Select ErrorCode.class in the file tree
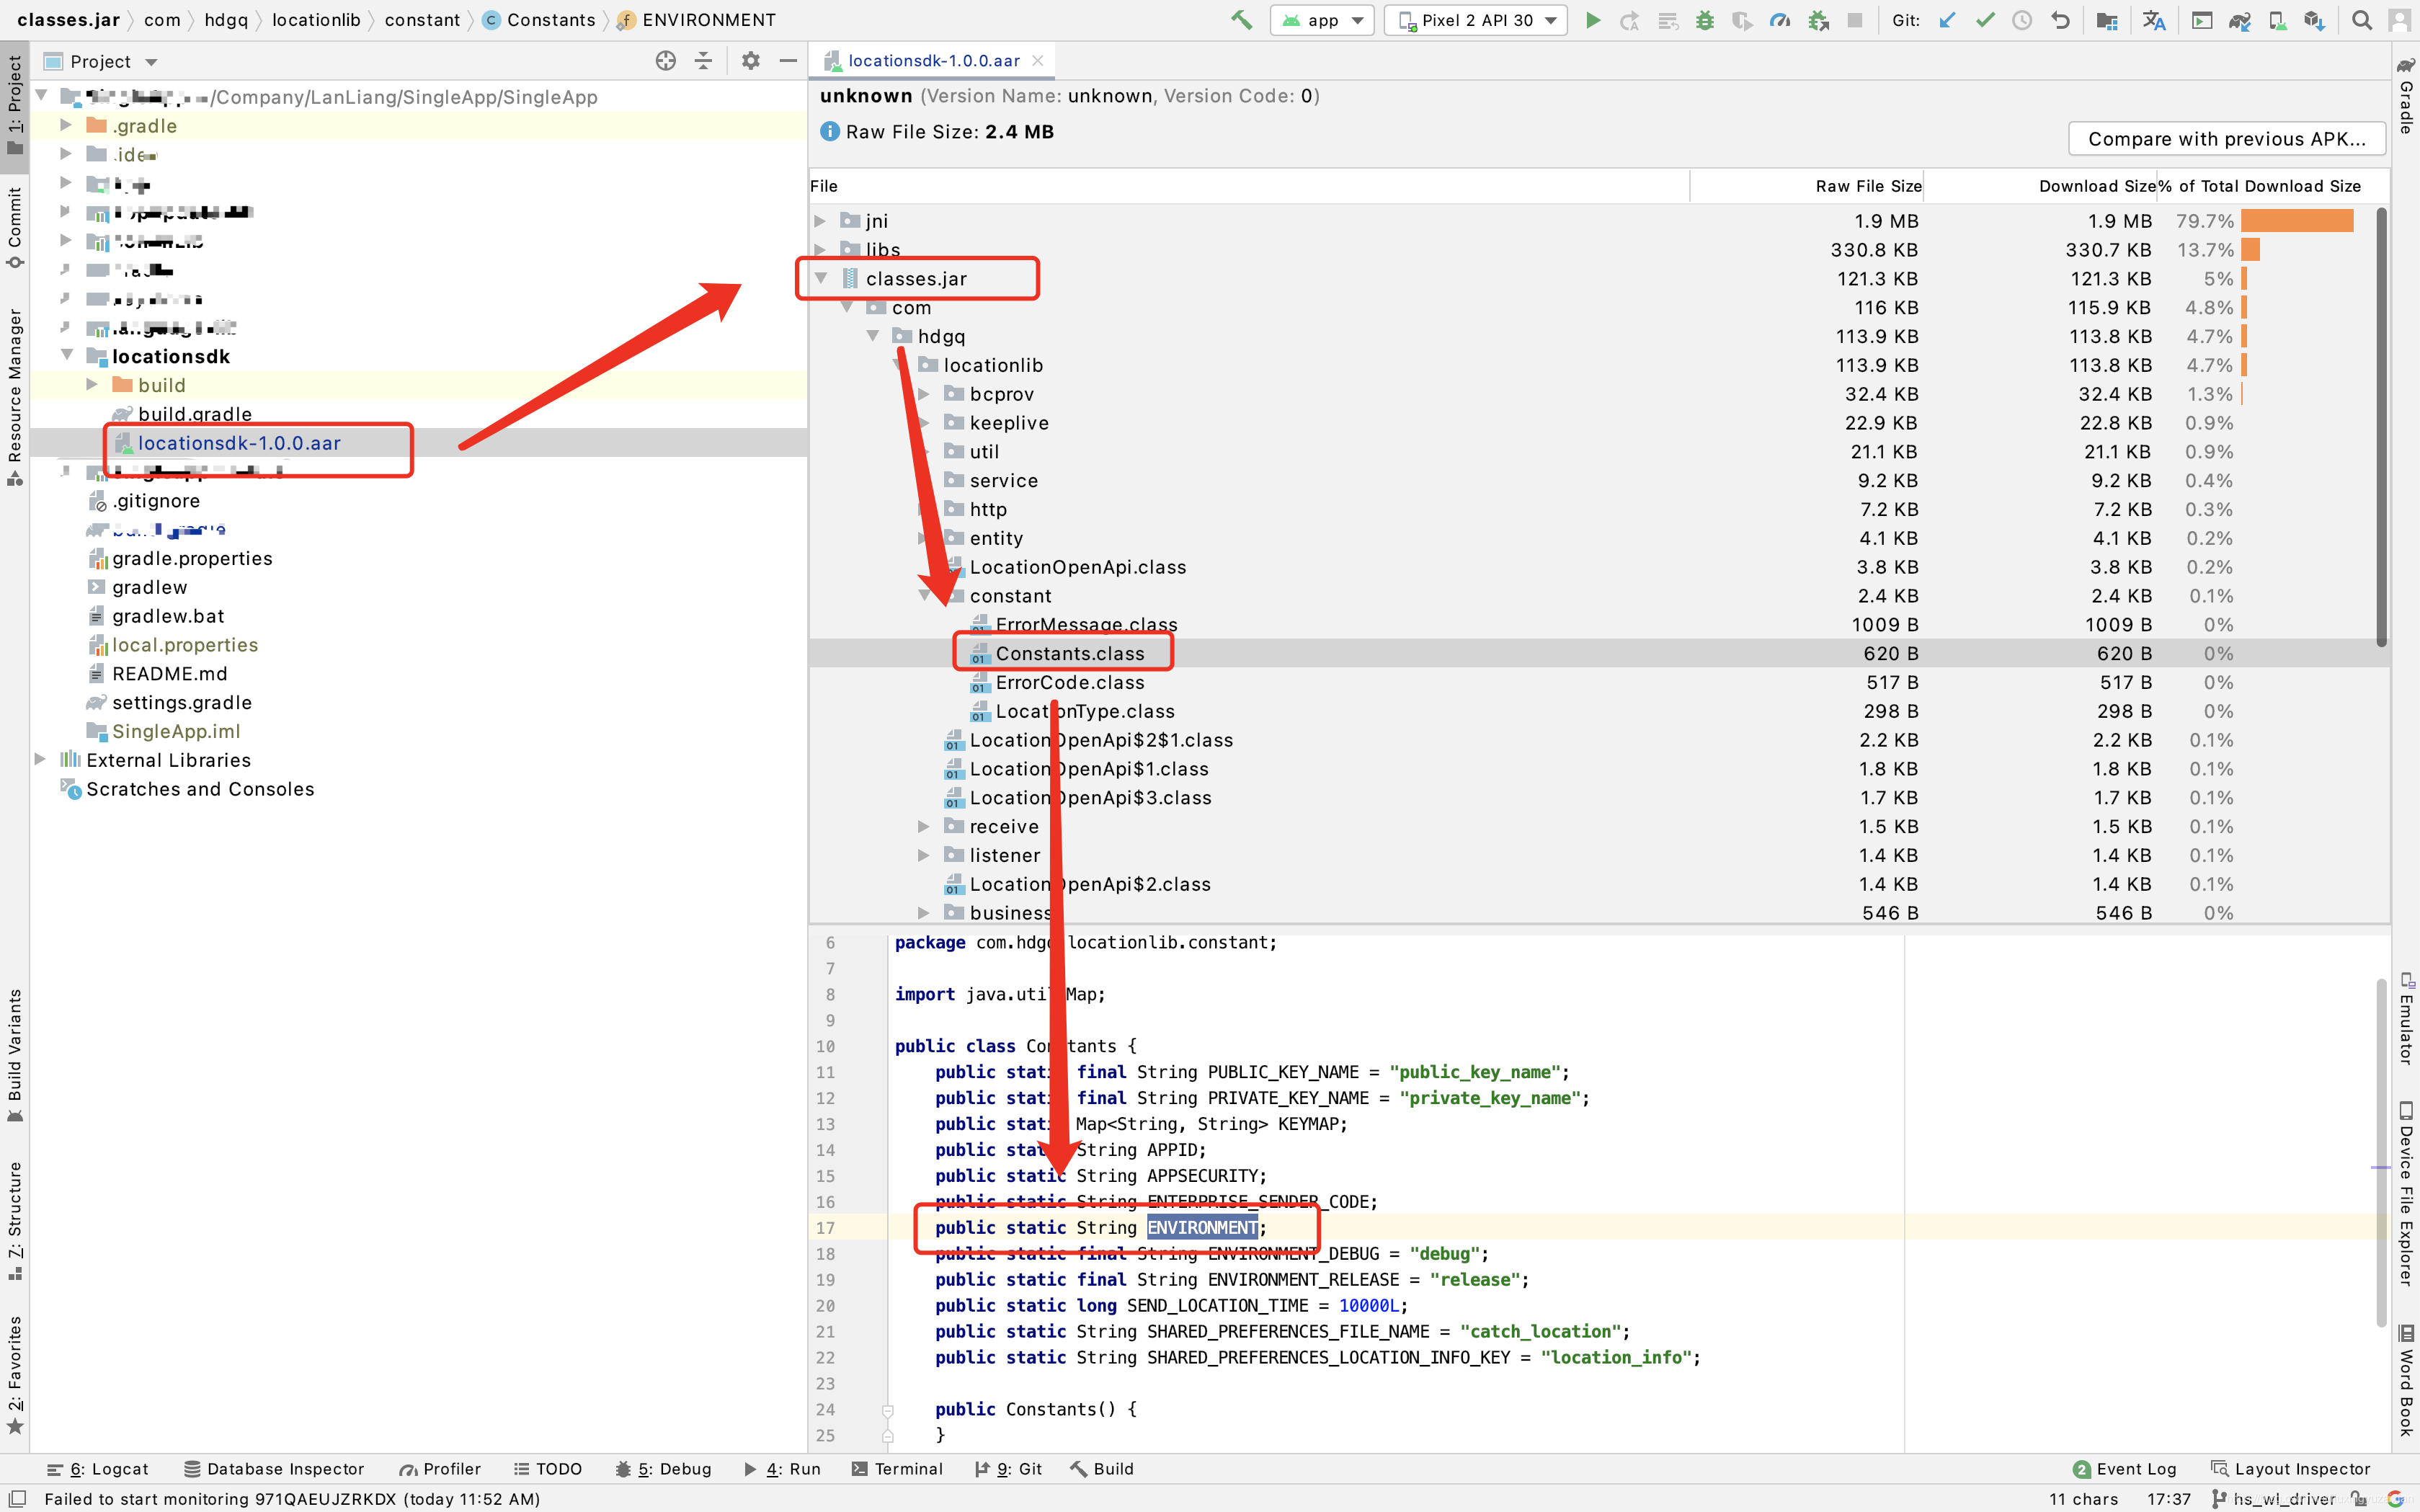Viewport: 2420px width, 1512px height. [x=1070, y=682]
